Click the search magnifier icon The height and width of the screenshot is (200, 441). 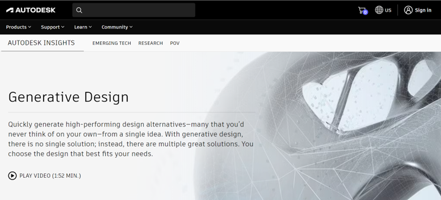(x=79, y=10)
